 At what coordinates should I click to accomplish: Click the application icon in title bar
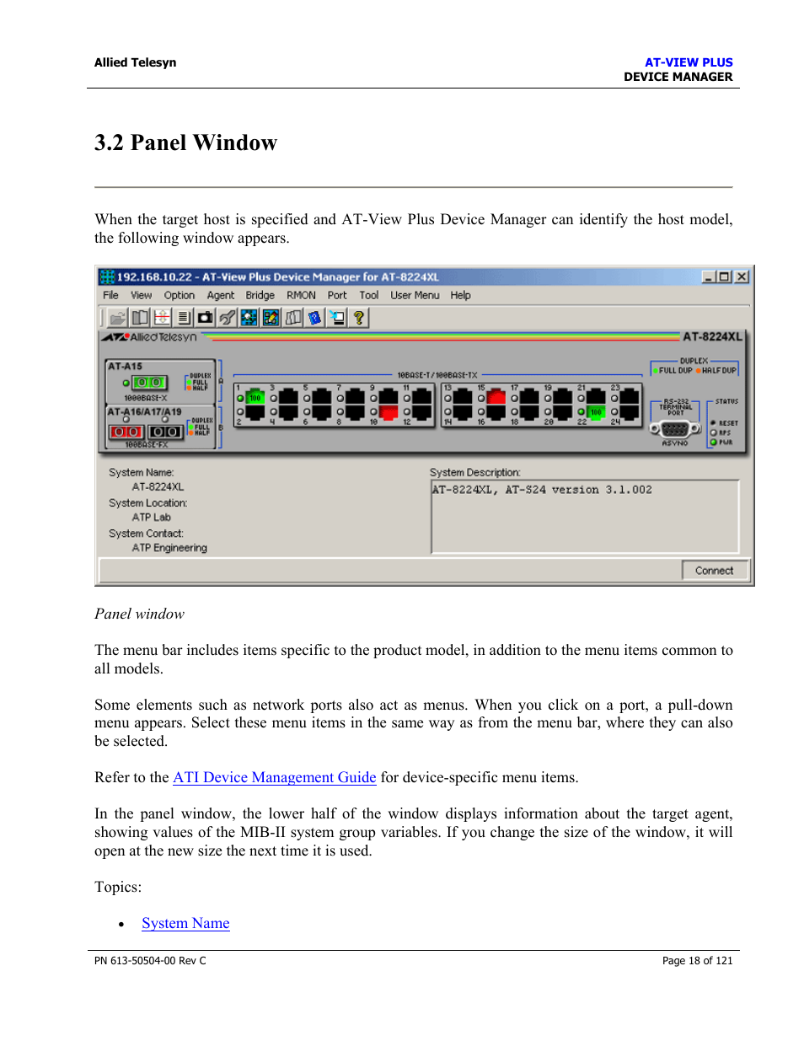coord(107,276)
